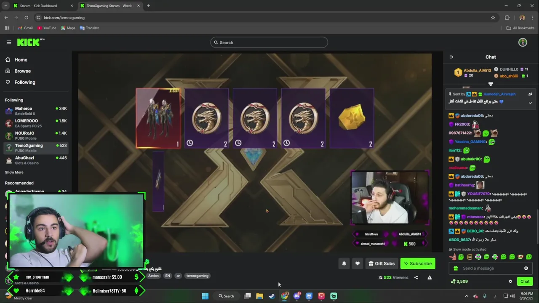
Task: Open LOMEROOO channel in Following list
Action: click(x=36, y=123)
